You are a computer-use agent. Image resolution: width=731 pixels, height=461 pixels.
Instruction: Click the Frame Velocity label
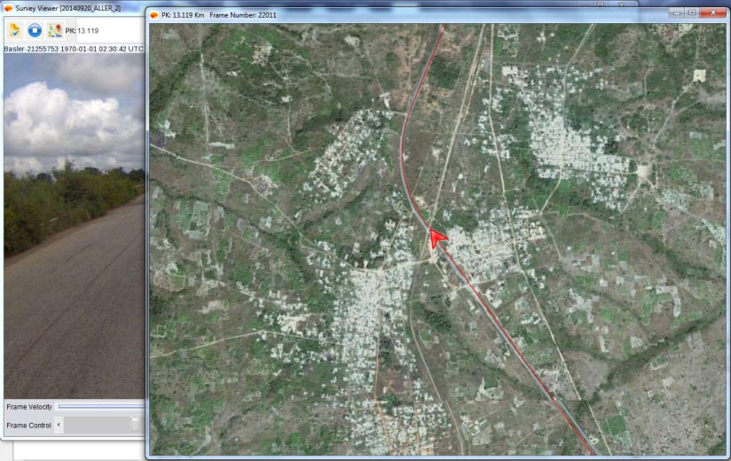(x=29, y=407)
